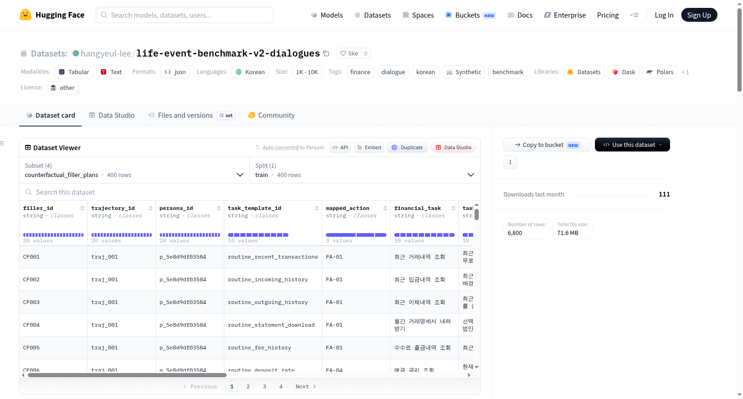Click the Next page button
This screenshot has width=743, height=399.
[306, 386]
